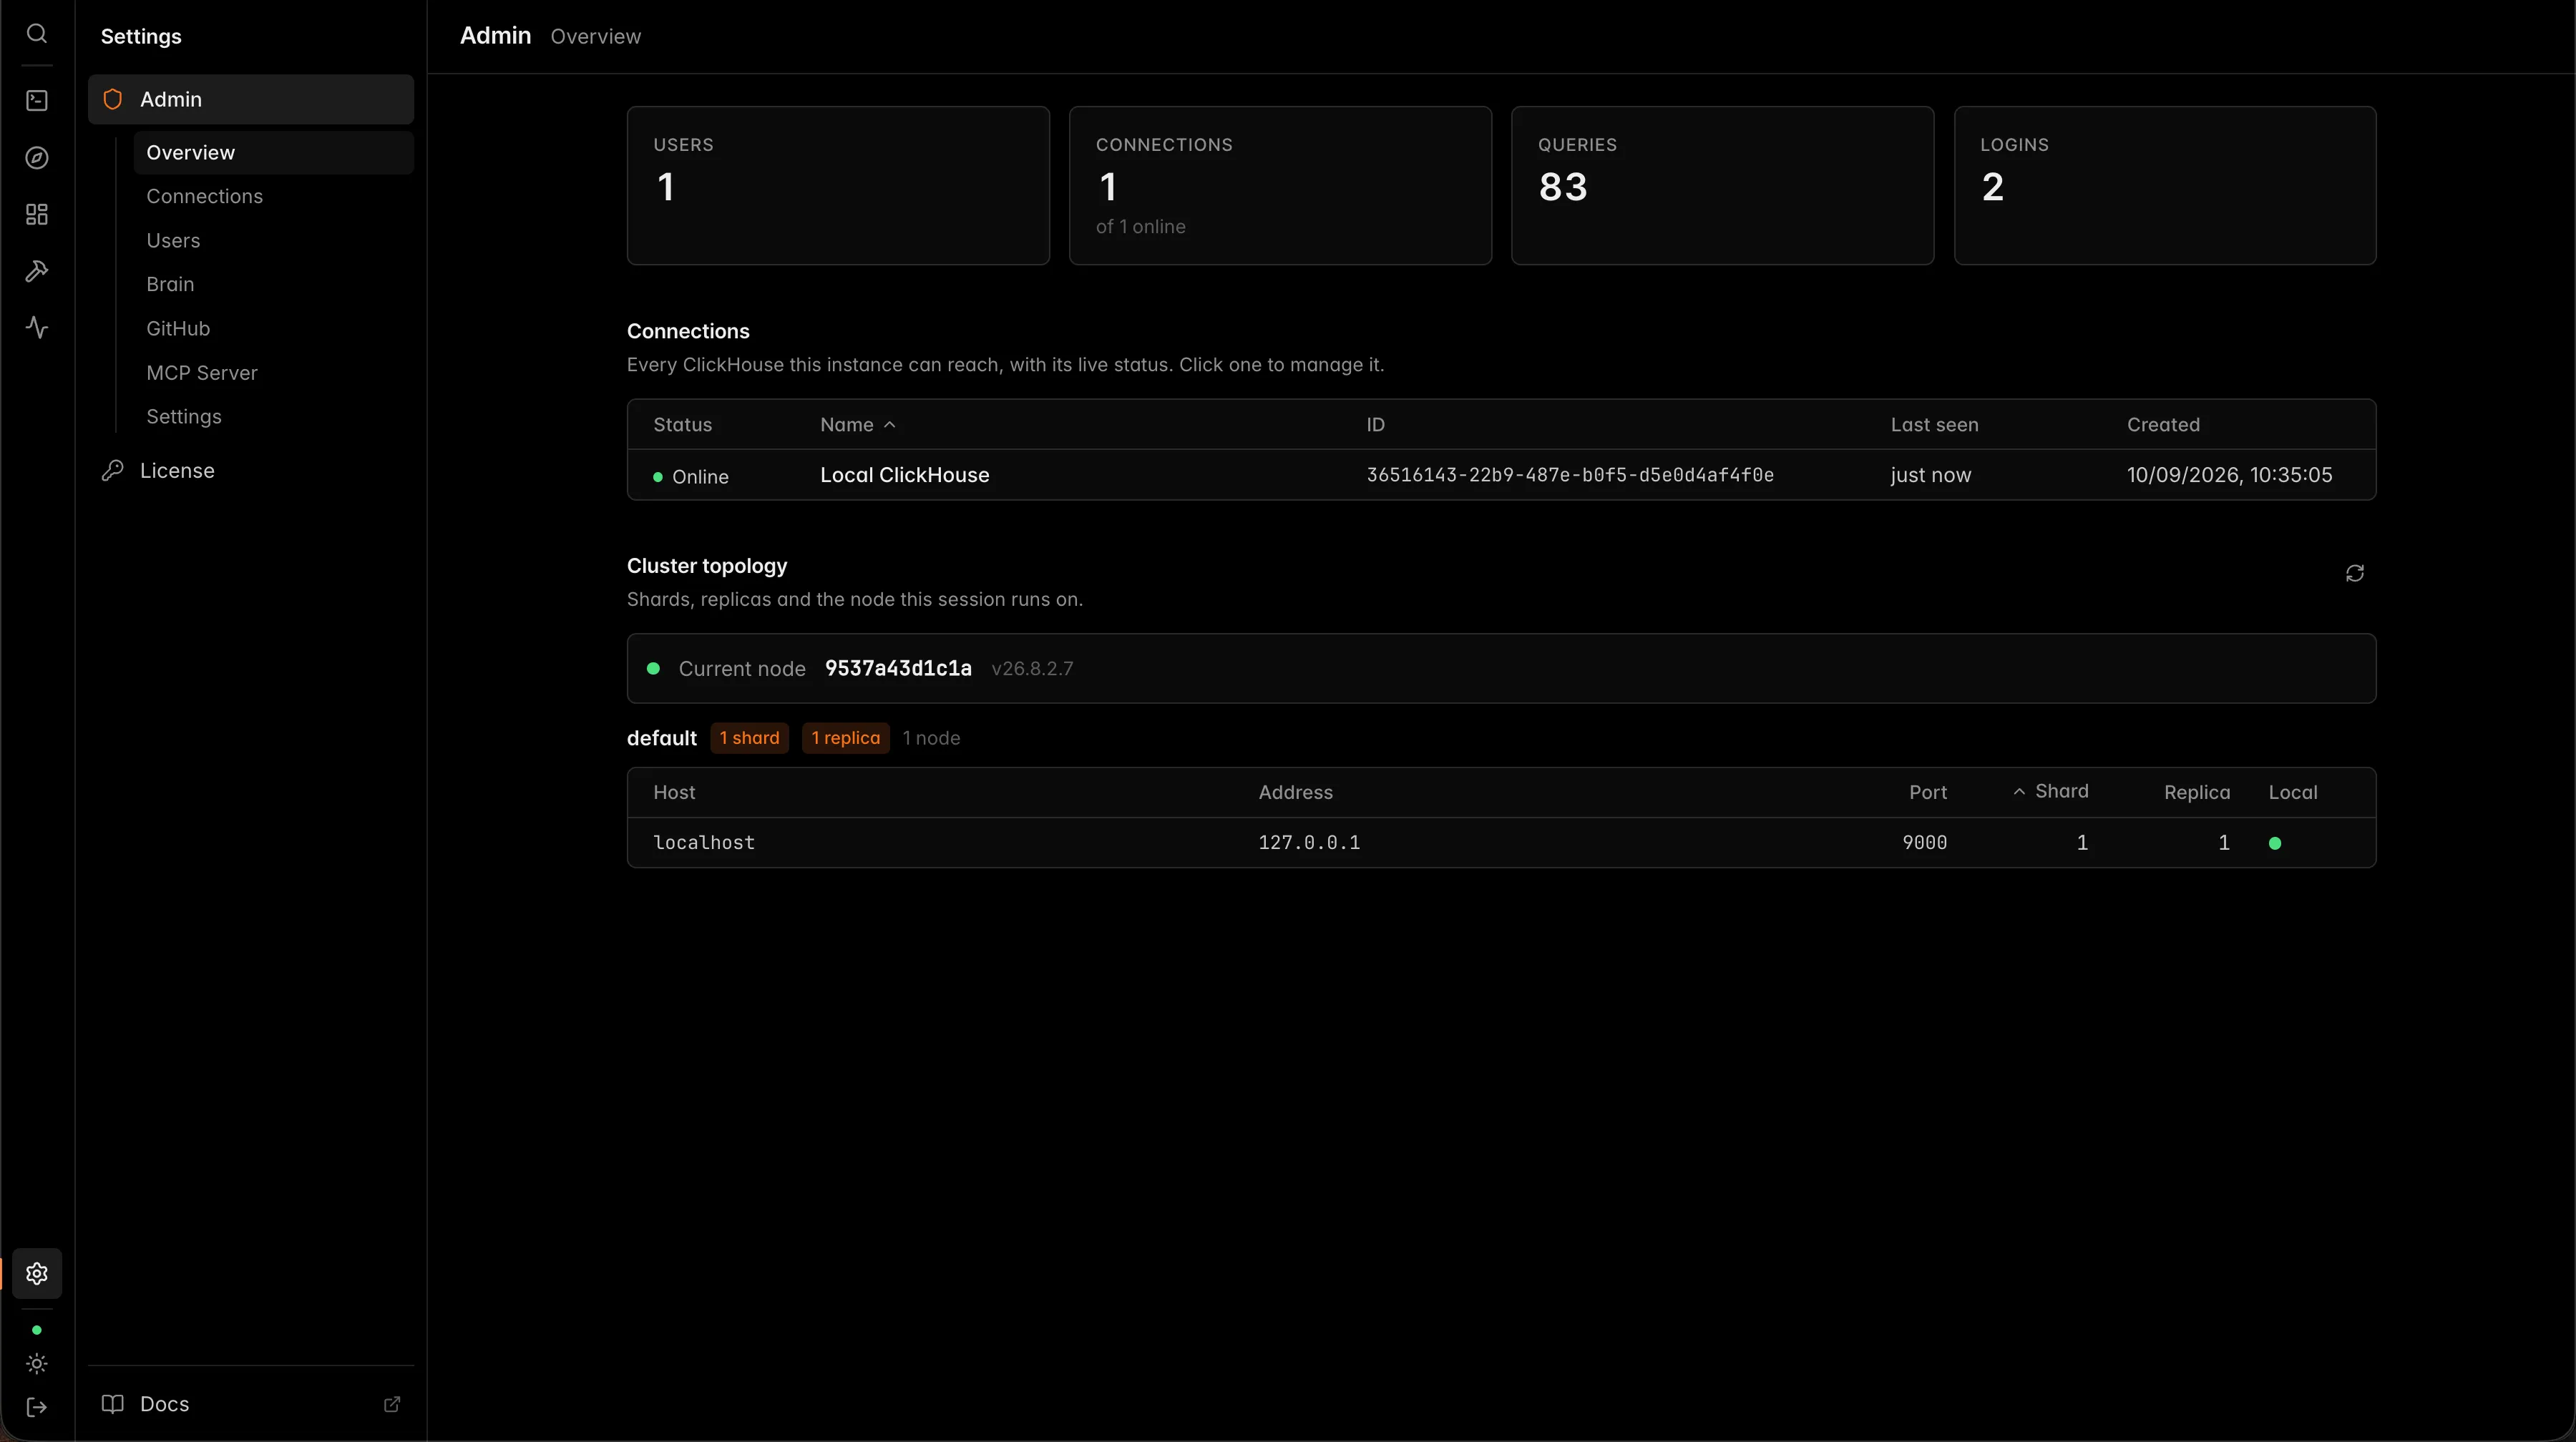This screenshot has height=1442, width=2576.
Task: Click the Created column header
Action: tap(2163, 425)
